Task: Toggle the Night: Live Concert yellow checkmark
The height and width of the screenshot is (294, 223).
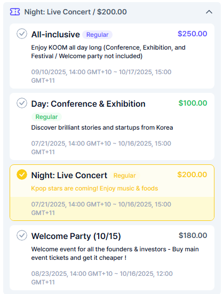Action: coord(22,174)
